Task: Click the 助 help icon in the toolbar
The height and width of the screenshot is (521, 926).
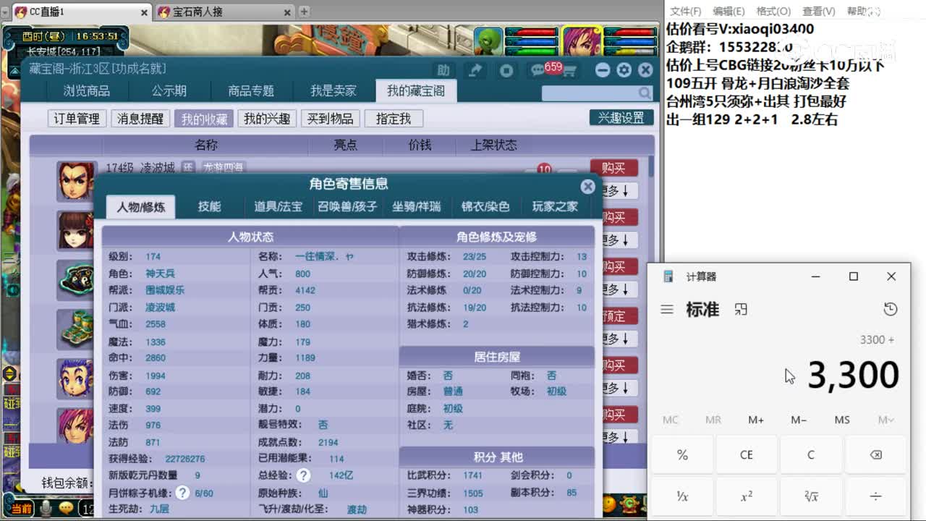Action: (444, 71)
